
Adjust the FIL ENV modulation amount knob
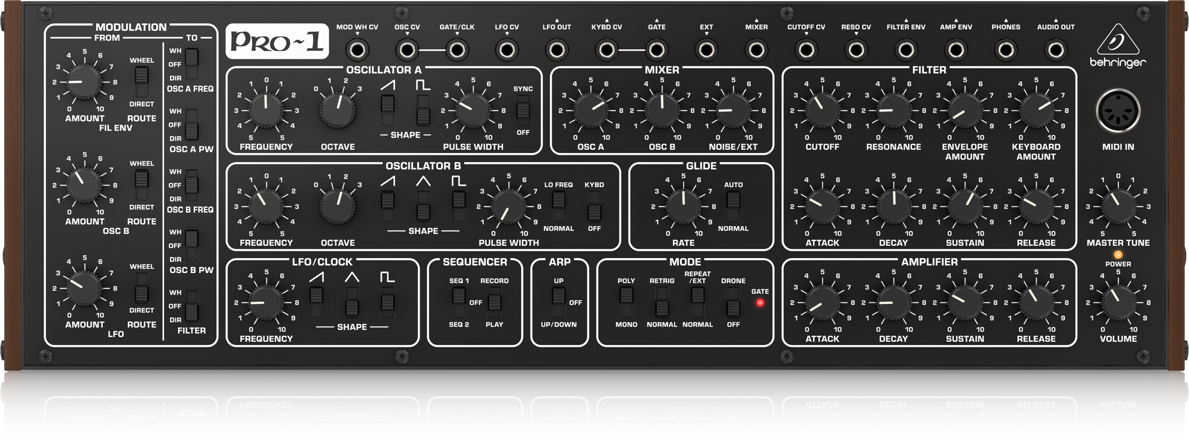84,82
